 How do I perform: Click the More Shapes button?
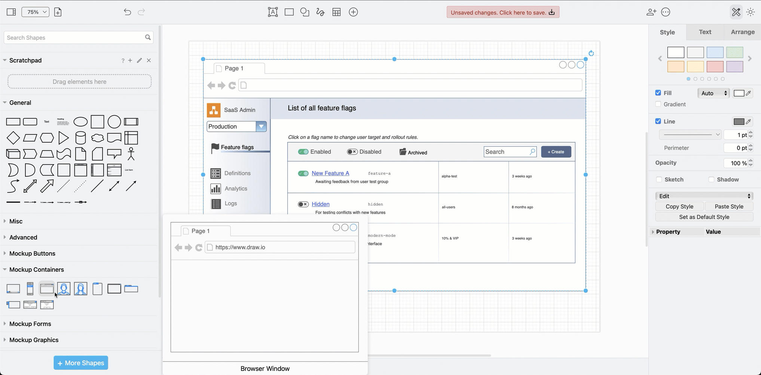point(80,363)
